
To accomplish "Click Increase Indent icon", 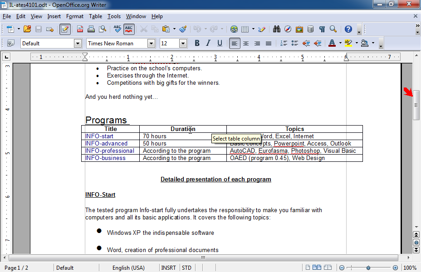I will click(x=318, y=43).
